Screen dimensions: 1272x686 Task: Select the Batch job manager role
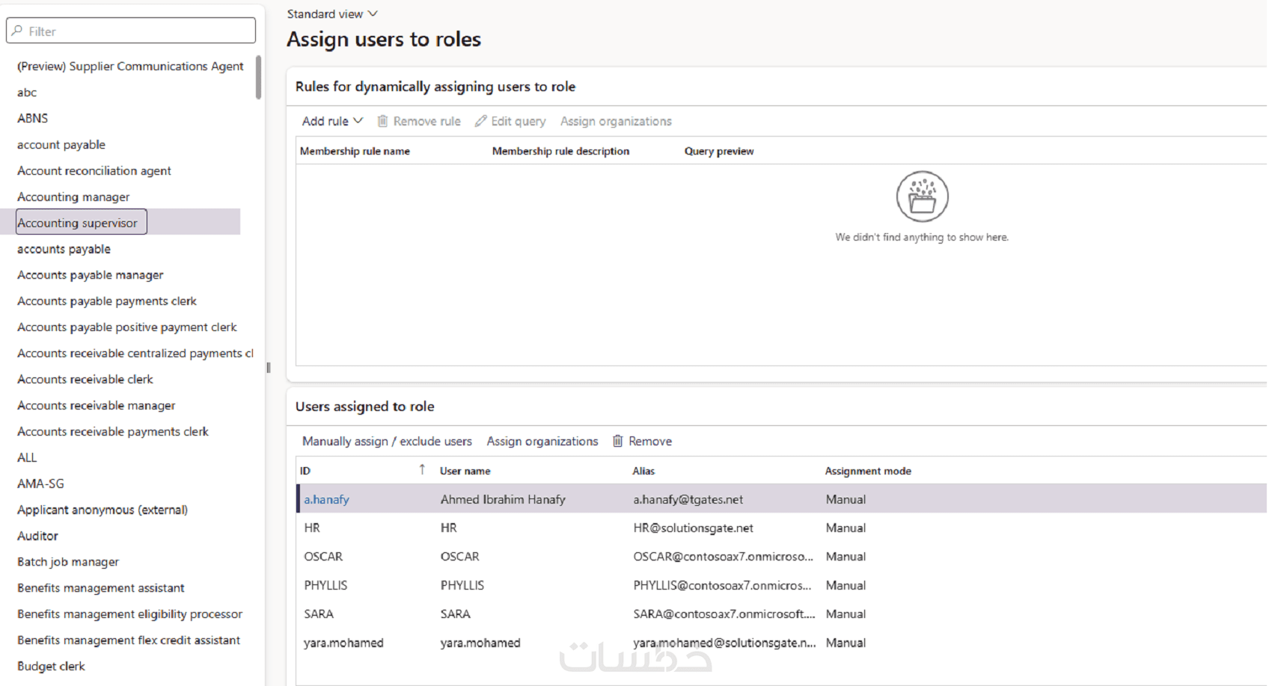(x=68, y=562)
